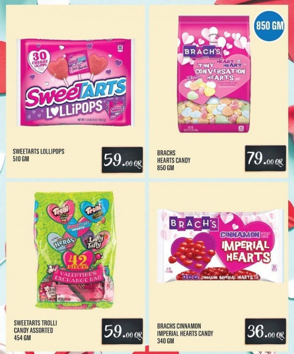Click the Brach's Conversation Hearts bag image

[x=214, y=74]
